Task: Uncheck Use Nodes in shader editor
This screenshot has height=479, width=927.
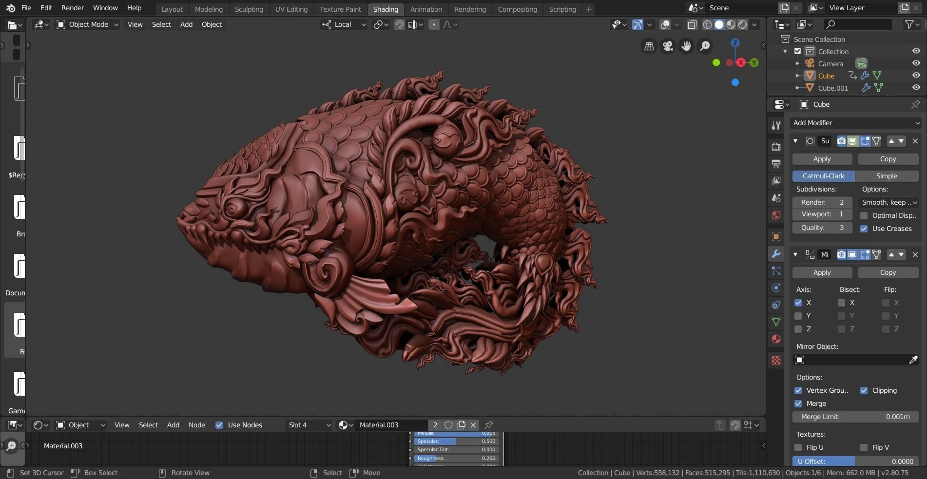Action: tap(219, 425)
